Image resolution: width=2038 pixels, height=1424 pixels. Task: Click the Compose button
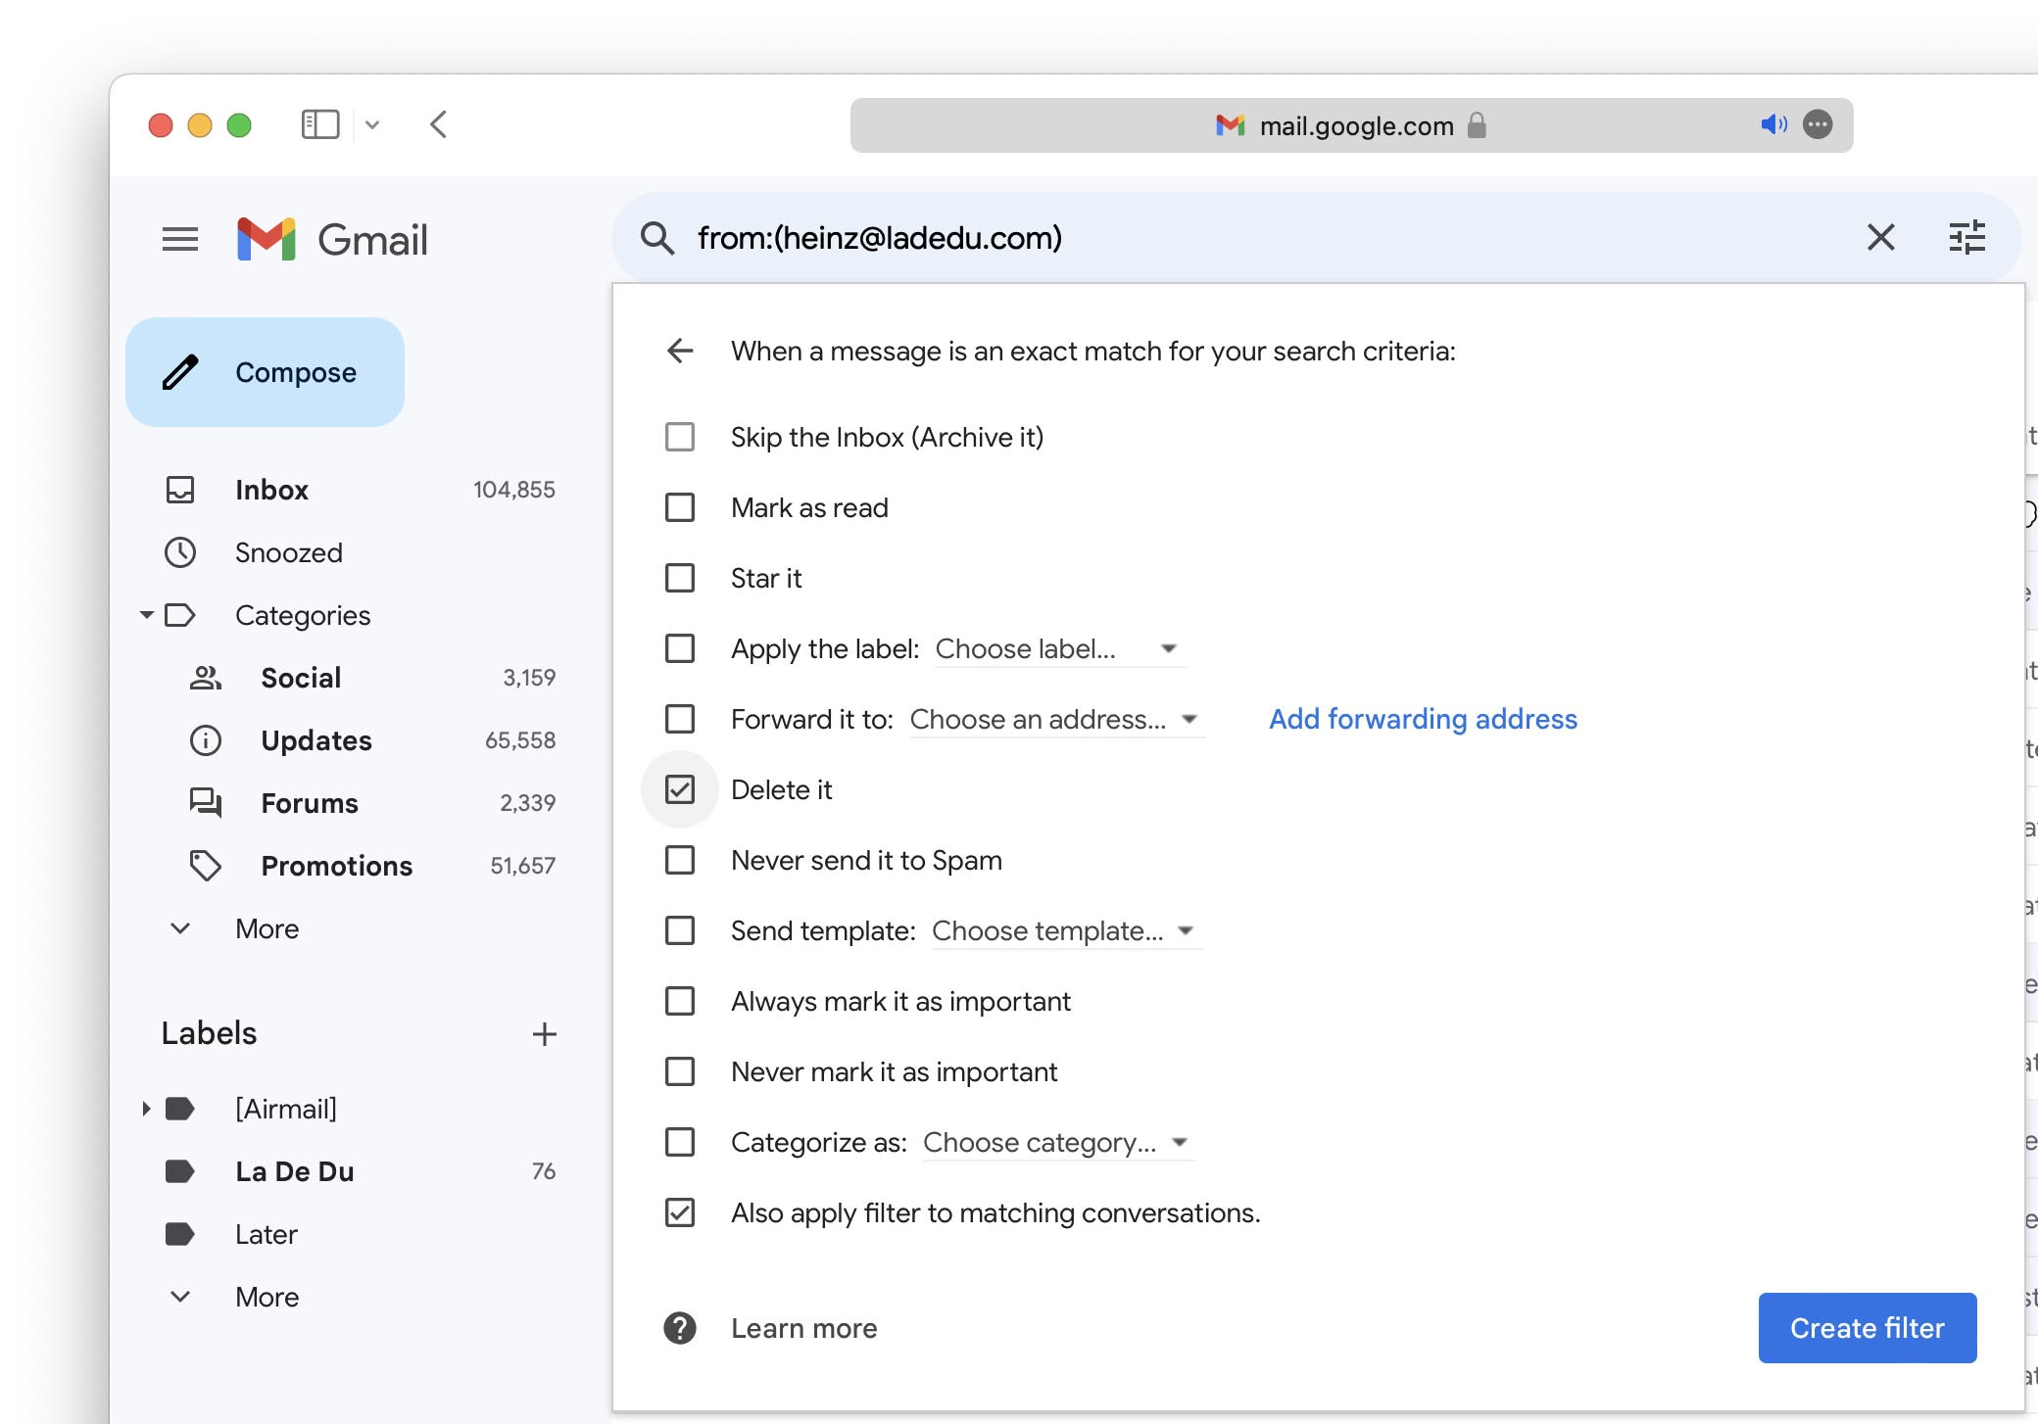[x=265, y=372]
